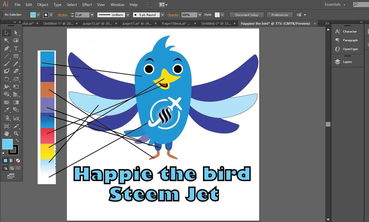Choose the Eraser tool
The height and width of the screenshot is (222, 369).
point(16,71)
